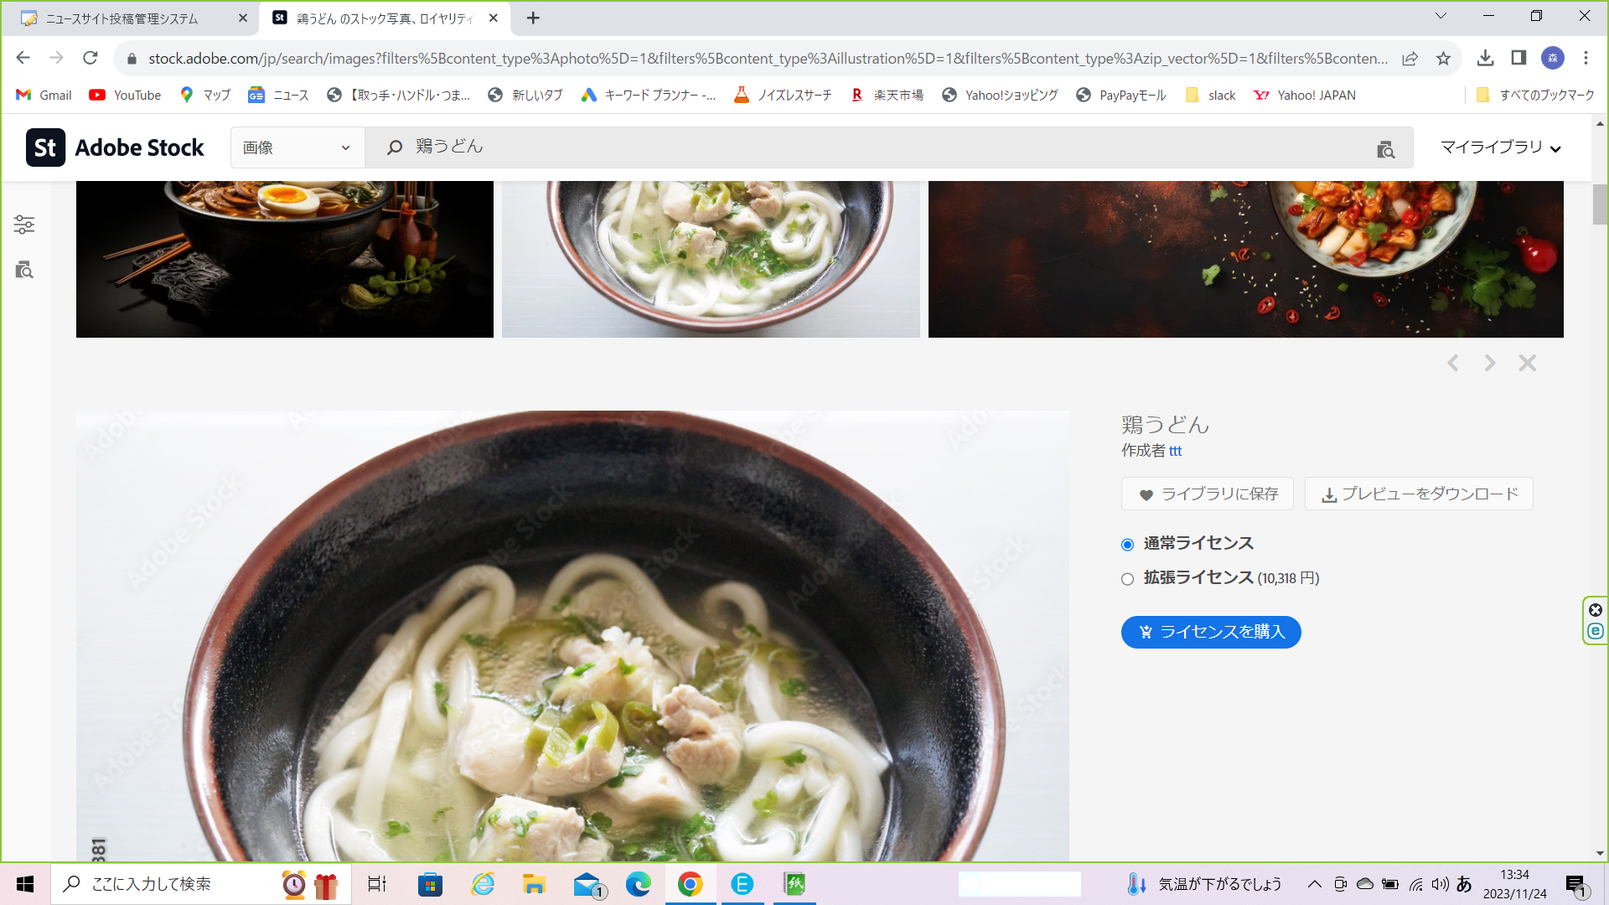This screenshot has height=905, width=1609.
Task: Open Microsoft Edge from taskbar
Action: (x=639, y=884)
